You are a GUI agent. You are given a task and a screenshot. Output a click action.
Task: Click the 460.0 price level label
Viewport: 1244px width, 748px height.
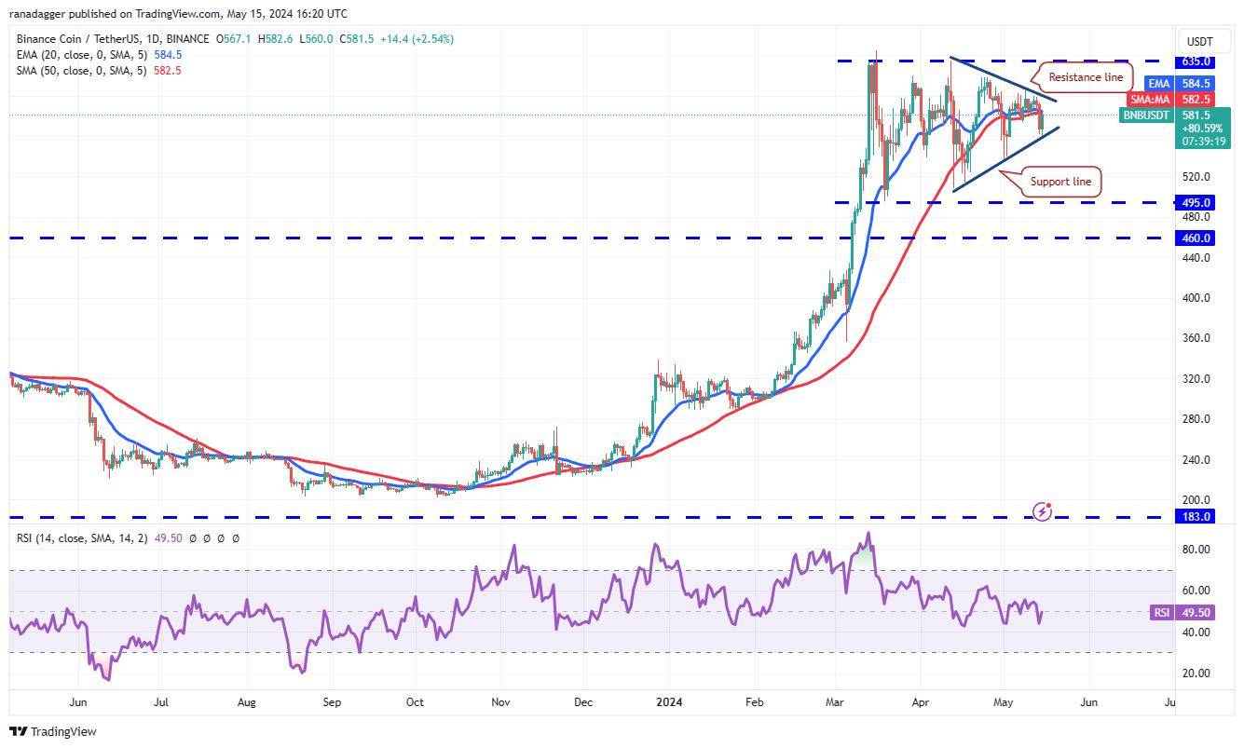pos(1197,238)
